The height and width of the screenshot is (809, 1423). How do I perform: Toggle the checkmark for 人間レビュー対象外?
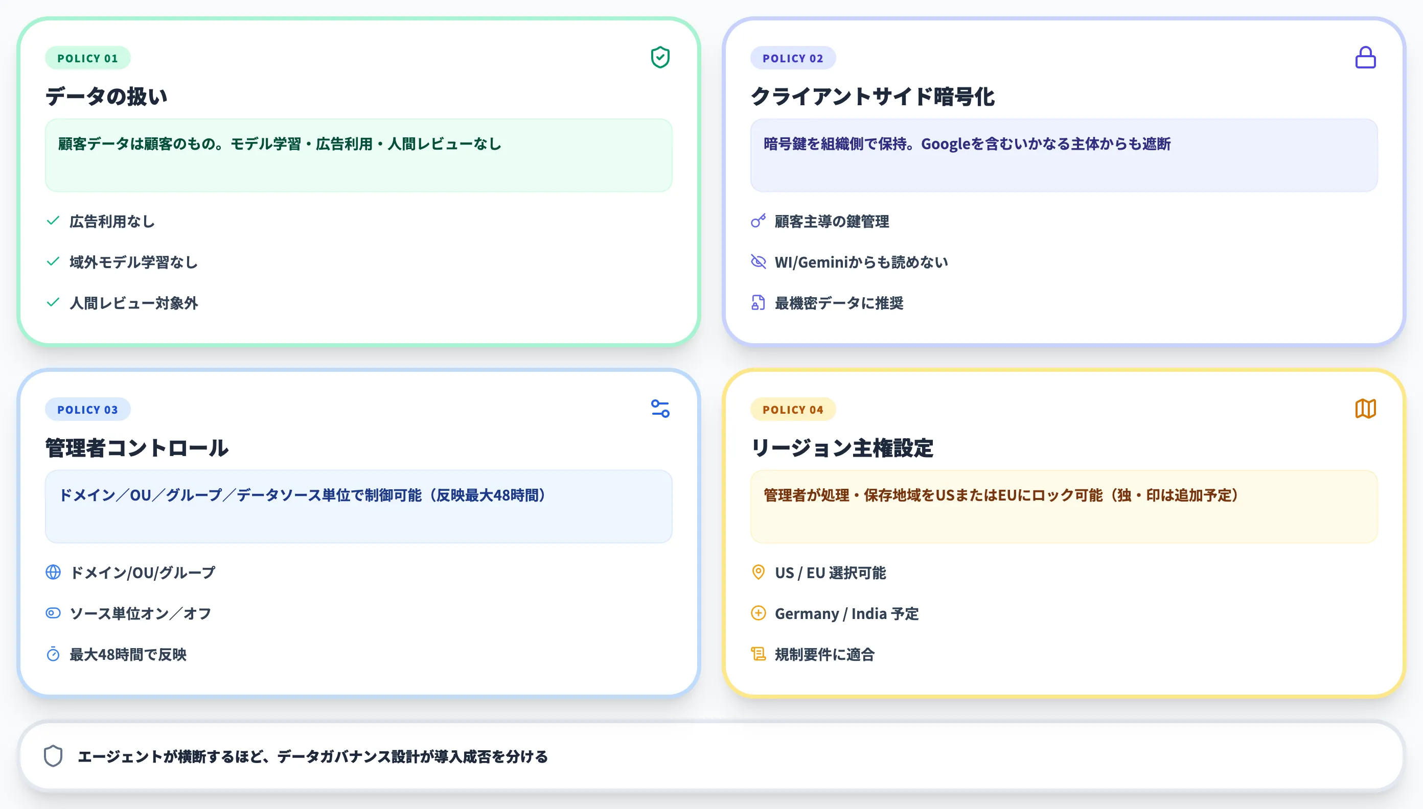click(52, 303)
